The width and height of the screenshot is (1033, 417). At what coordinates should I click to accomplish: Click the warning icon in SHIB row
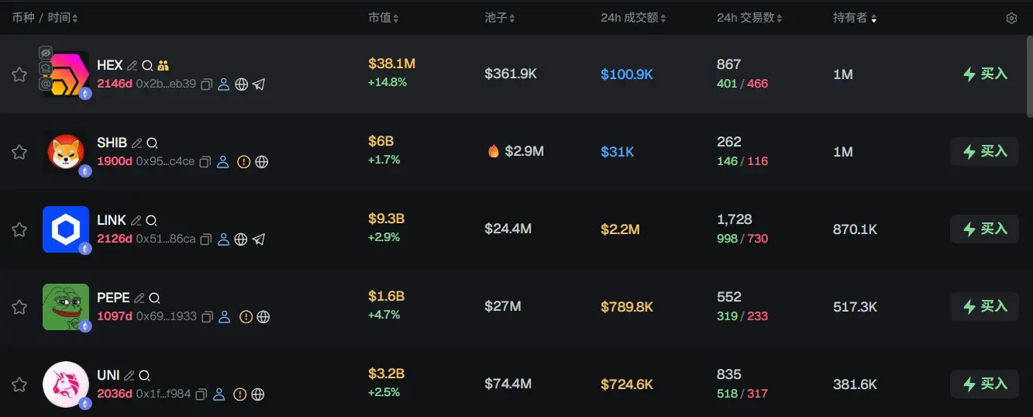243,162
